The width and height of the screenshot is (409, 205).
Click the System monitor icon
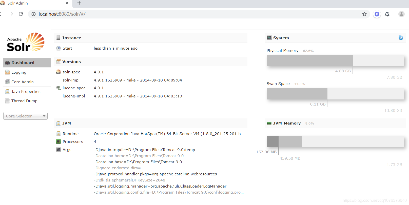269,38
